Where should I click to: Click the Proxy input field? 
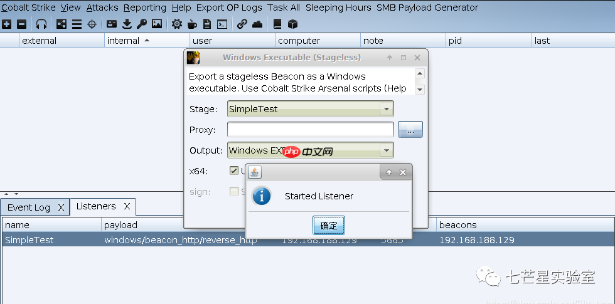[x=310, y=130]
